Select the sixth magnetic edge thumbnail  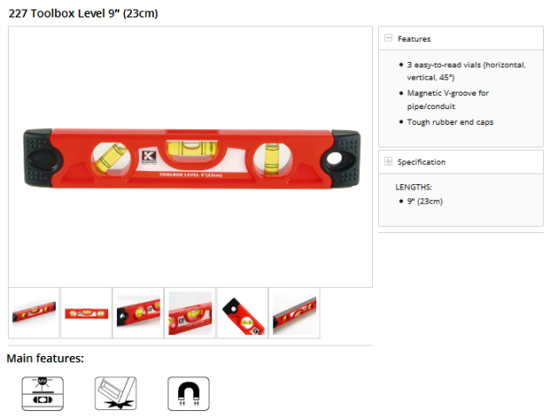[x=294, y=312]
